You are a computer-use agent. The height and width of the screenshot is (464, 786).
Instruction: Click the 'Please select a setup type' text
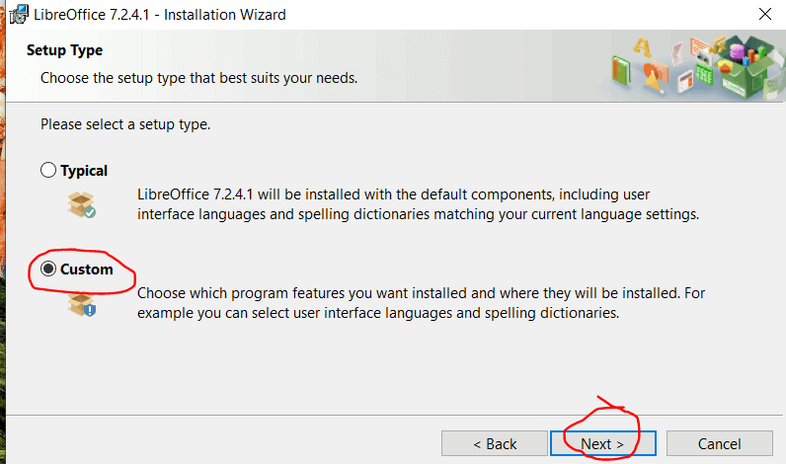click(125, 125)
